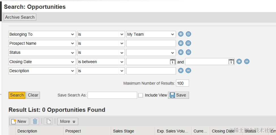Expand the Closing Date field dropdown
The image size is (276, 135).
coord(73,62)
